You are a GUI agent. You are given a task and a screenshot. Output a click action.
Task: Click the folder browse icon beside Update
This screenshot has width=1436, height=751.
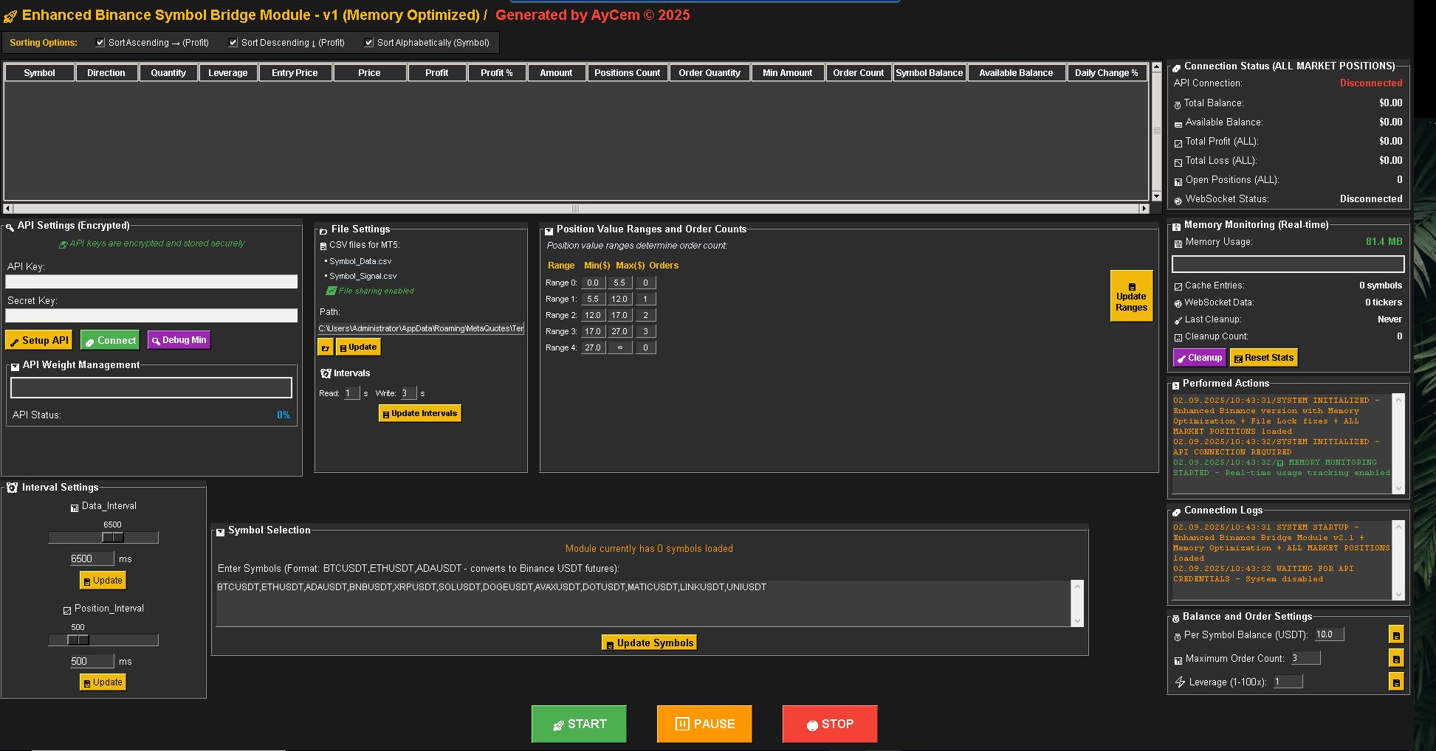pyautogui.click(x=326, y=347)
